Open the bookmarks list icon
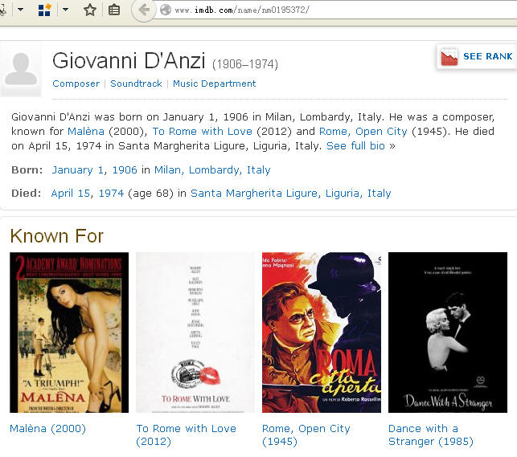The height and width of the screenshot is (457, 517). pyautogui.click(x=114, y=10)
